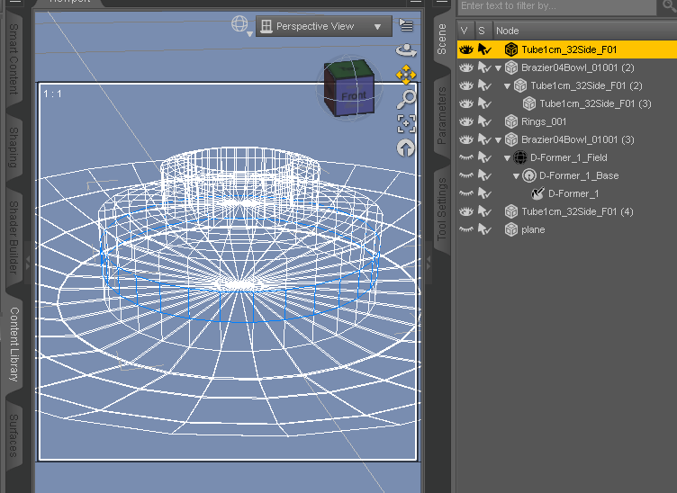This screenshot has height=493, width=677.
Task: Click the pan camera arrows icon
Action: click(x=406, y=75)
